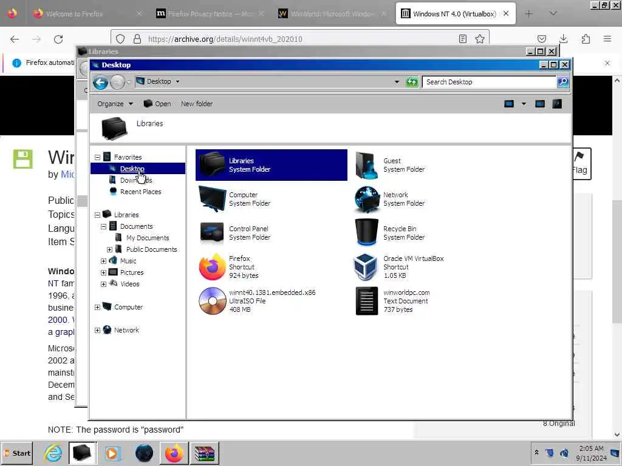Open Firefox application menu
The height and width of the screenshot is (466, 622).
point(607,39)
